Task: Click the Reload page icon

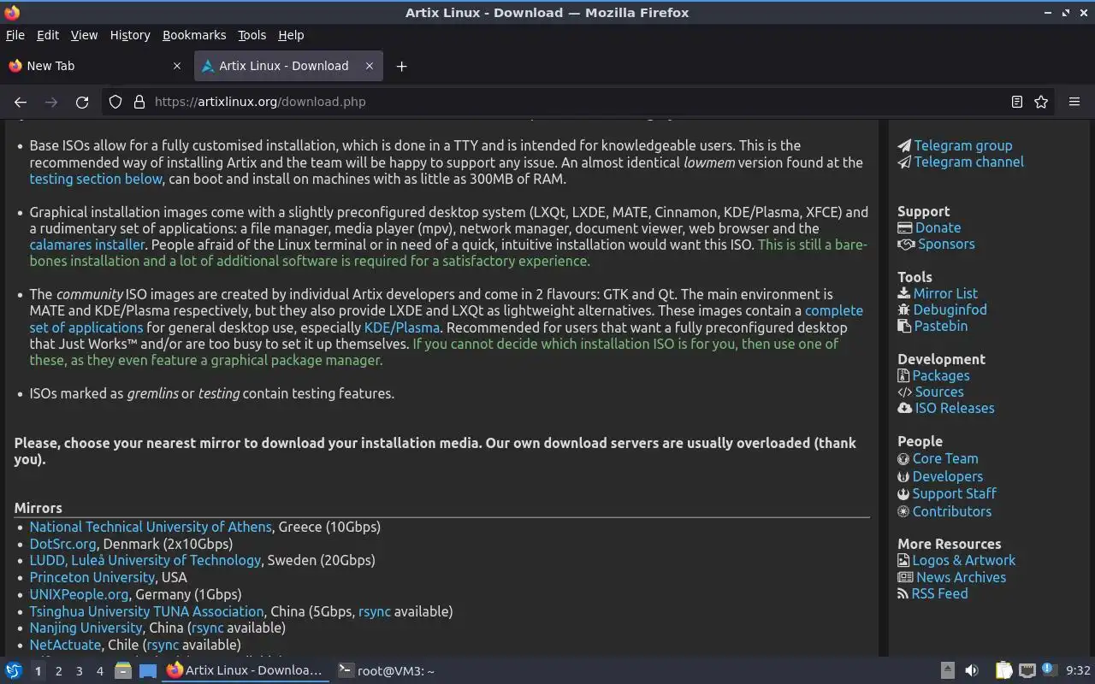Action: point(82,102)
